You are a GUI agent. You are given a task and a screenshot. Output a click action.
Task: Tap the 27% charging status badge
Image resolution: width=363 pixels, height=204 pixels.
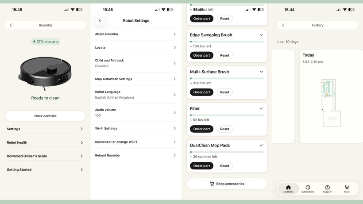point(45,42)
